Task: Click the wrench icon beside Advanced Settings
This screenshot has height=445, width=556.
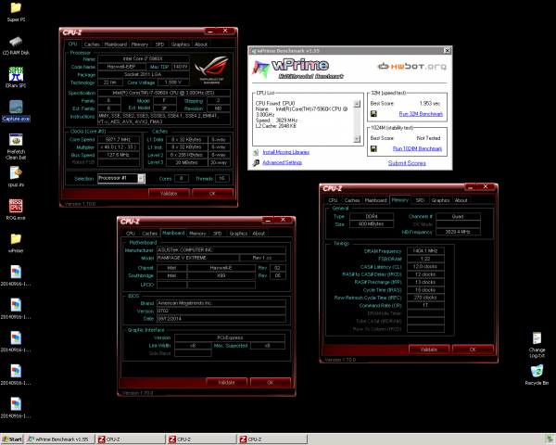Action: point(256,163)
